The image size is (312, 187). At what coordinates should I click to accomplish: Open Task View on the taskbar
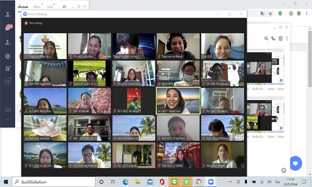[x=113, y=182]
